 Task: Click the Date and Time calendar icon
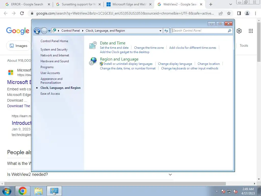click(93, 45)
